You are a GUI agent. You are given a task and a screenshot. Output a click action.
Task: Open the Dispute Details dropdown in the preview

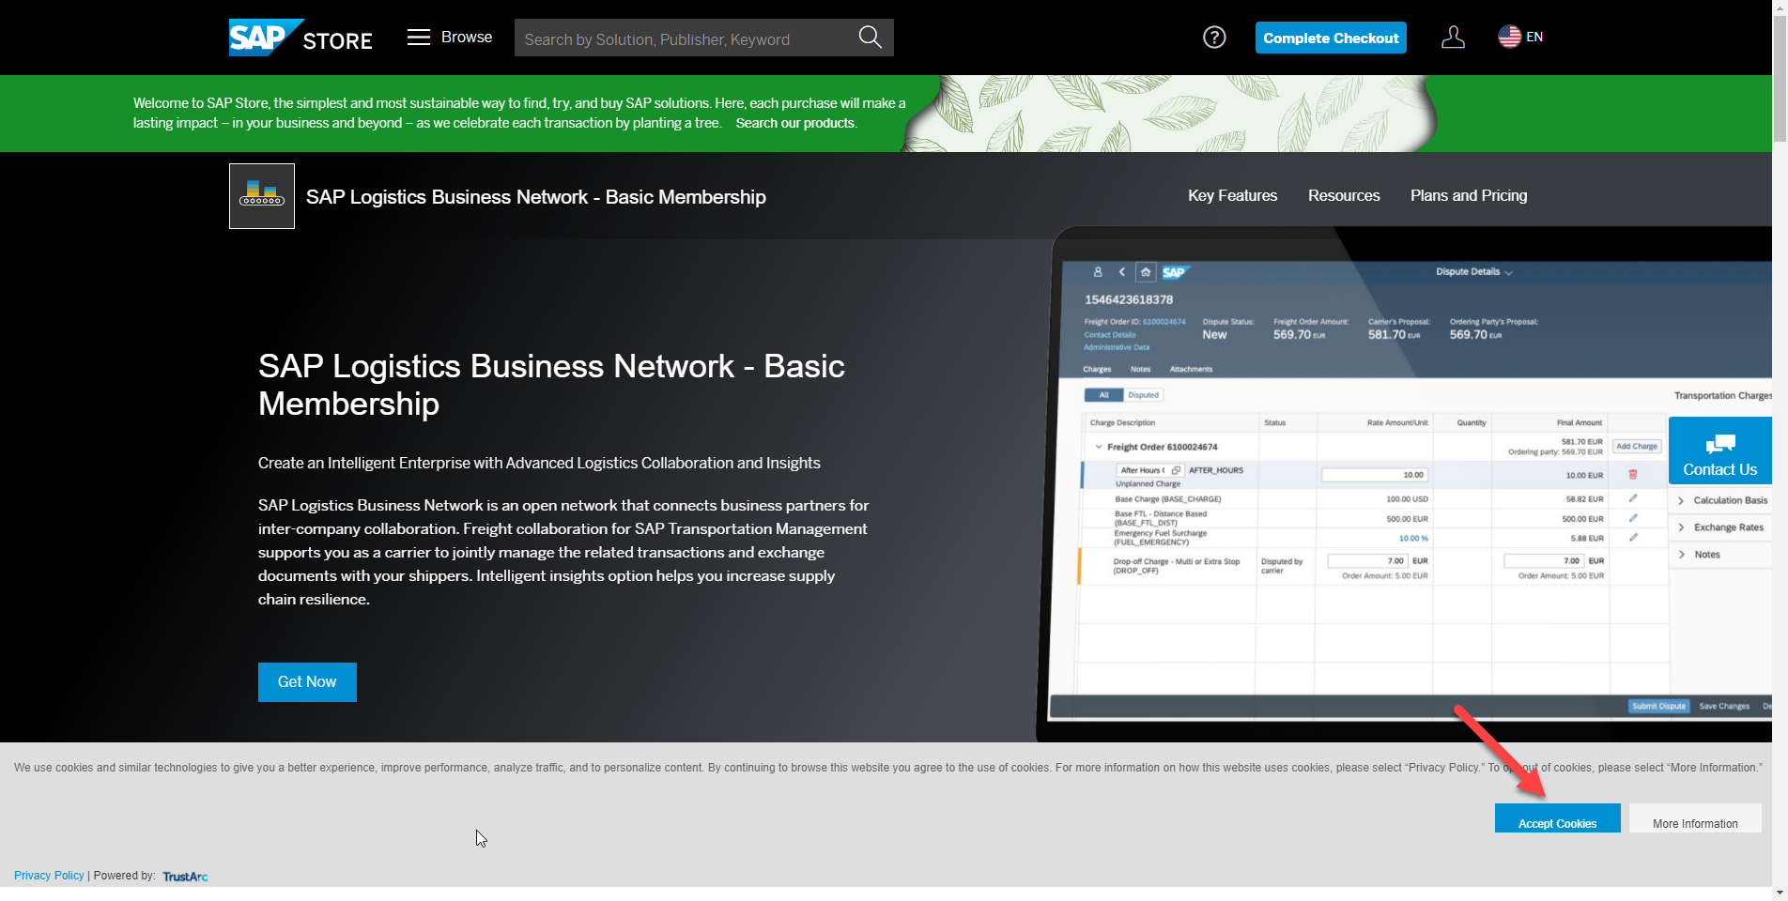1474,272
